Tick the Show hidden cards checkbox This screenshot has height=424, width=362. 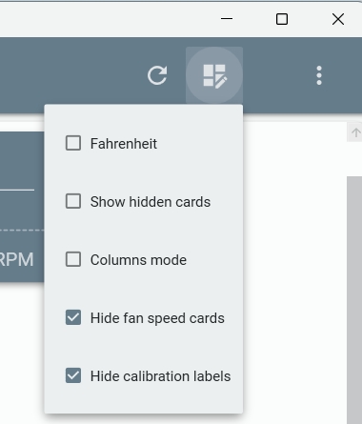pyautogui.click(x=73, y=201)
